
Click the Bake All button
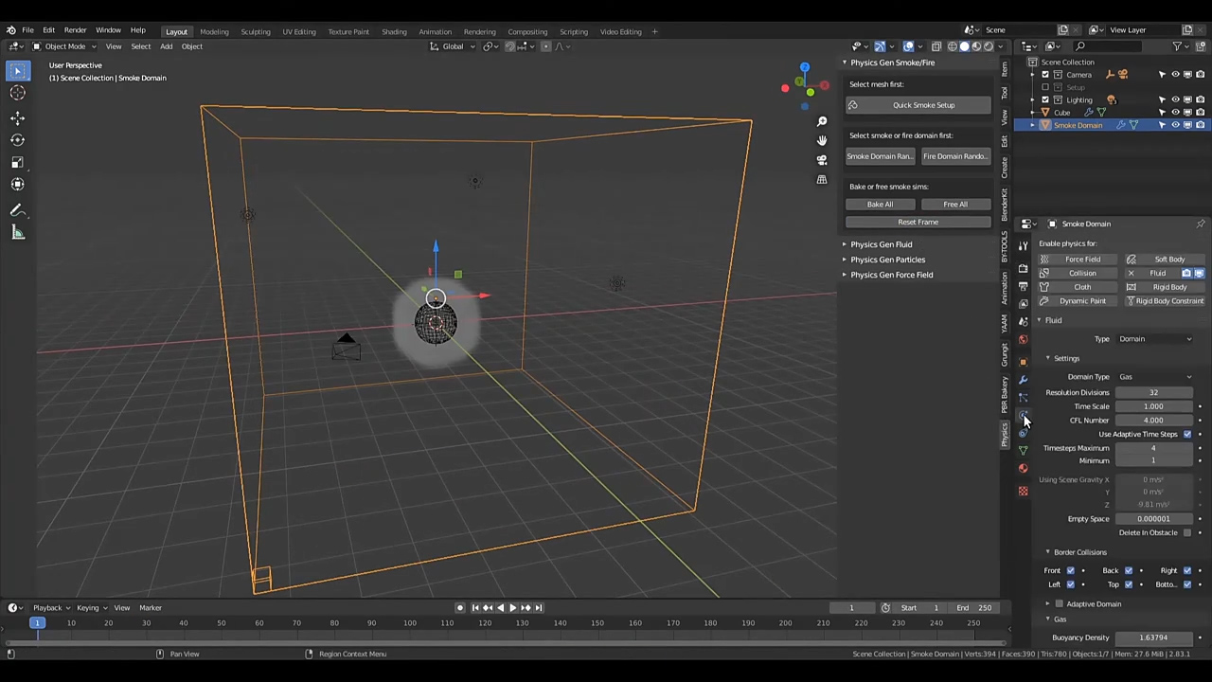tap(880, 205)
